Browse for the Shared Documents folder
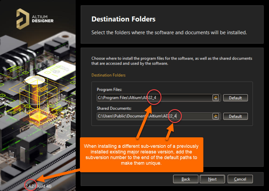The image size is (269, 191). click(216, 116)
